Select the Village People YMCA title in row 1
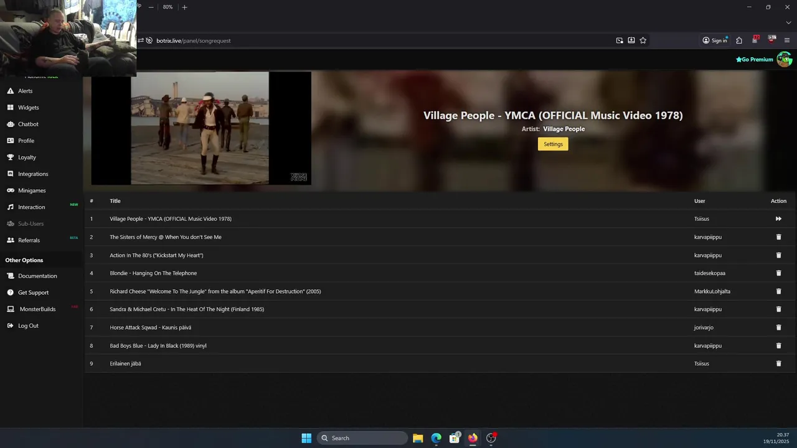 (171, 219)
